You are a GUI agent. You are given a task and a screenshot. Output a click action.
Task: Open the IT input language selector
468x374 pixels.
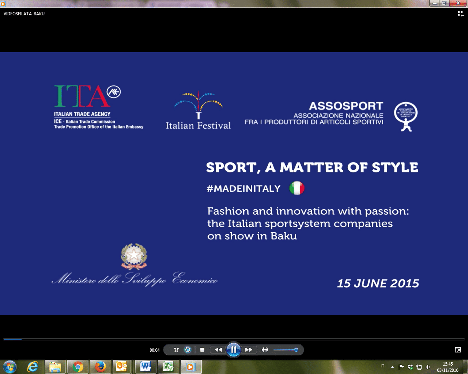point(382,366)
